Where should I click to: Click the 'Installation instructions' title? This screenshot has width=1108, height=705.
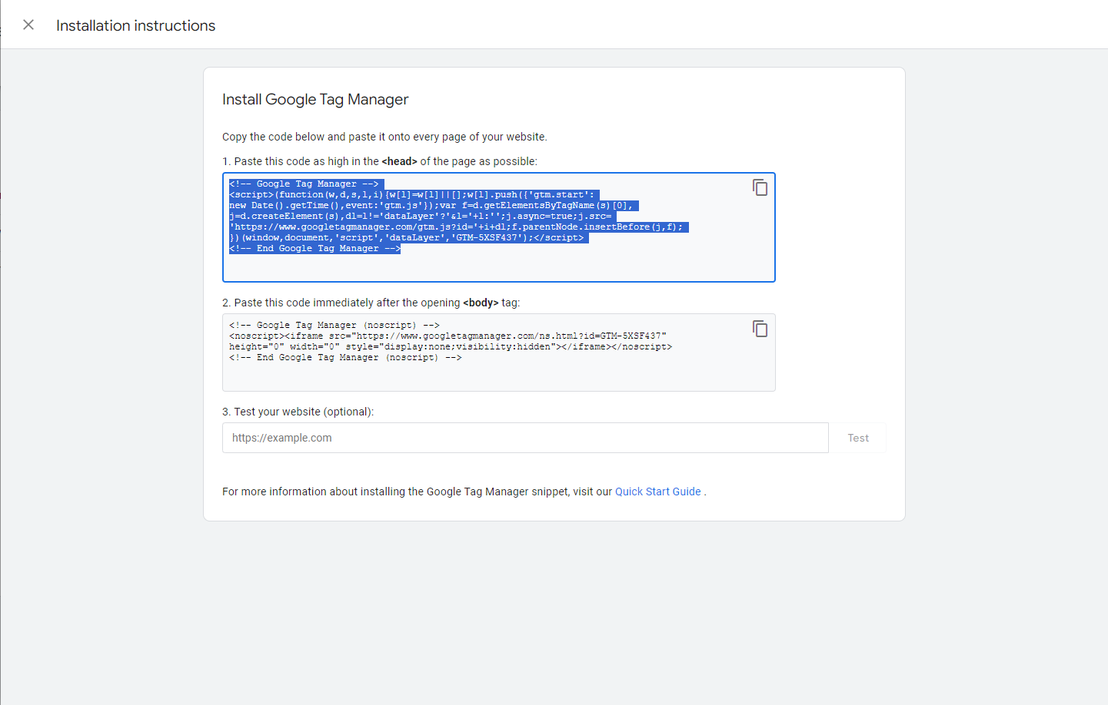135,25
